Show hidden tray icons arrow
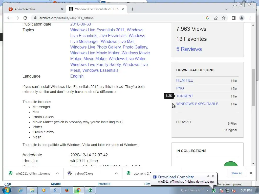This screenshot has width=259, height=194. click(207, 190)
